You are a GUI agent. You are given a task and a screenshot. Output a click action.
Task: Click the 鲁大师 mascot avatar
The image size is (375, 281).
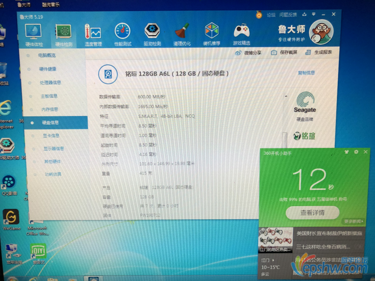click(321, 32)
